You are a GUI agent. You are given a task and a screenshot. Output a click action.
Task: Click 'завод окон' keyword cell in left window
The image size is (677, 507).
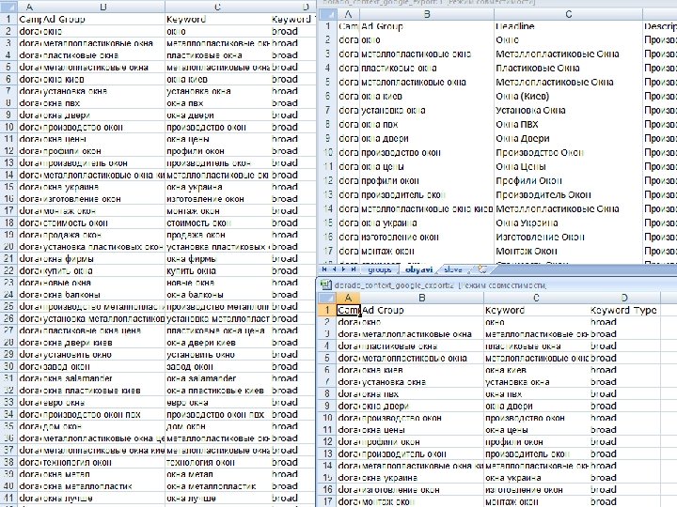pyautogui.click(x=217, y=366)
